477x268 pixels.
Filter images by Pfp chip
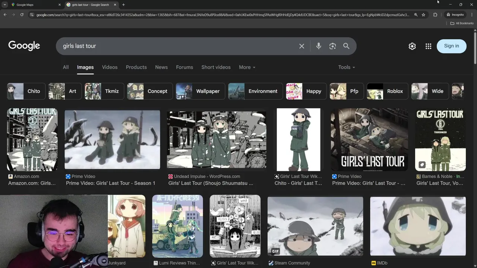[347, 91]
